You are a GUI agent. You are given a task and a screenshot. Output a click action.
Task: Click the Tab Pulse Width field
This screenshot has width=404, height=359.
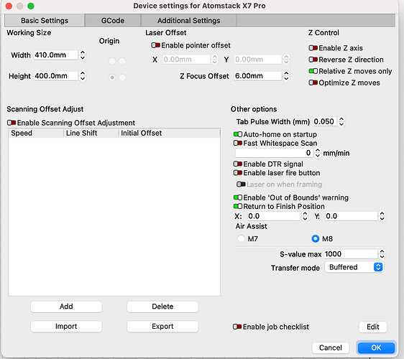[x=324, y=121]
